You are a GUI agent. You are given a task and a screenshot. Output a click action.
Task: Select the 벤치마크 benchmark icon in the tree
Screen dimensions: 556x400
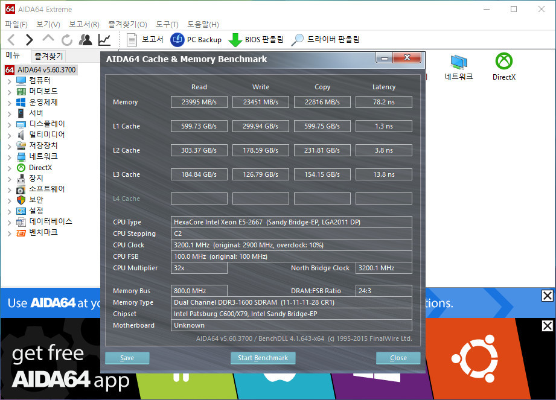[21, 233]
